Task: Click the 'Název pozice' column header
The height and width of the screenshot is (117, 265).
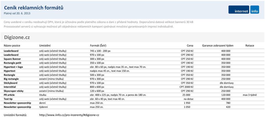Action: [12, 46]
